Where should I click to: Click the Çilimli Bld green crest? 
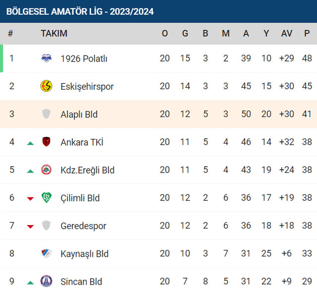click(46, 197)
